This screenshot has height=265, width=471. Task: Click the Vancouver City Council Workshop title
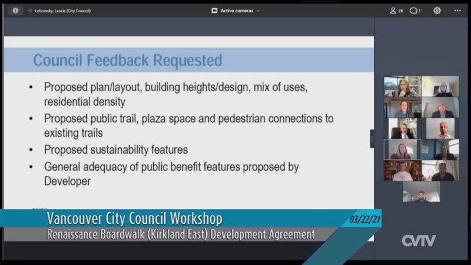[135, 219]
